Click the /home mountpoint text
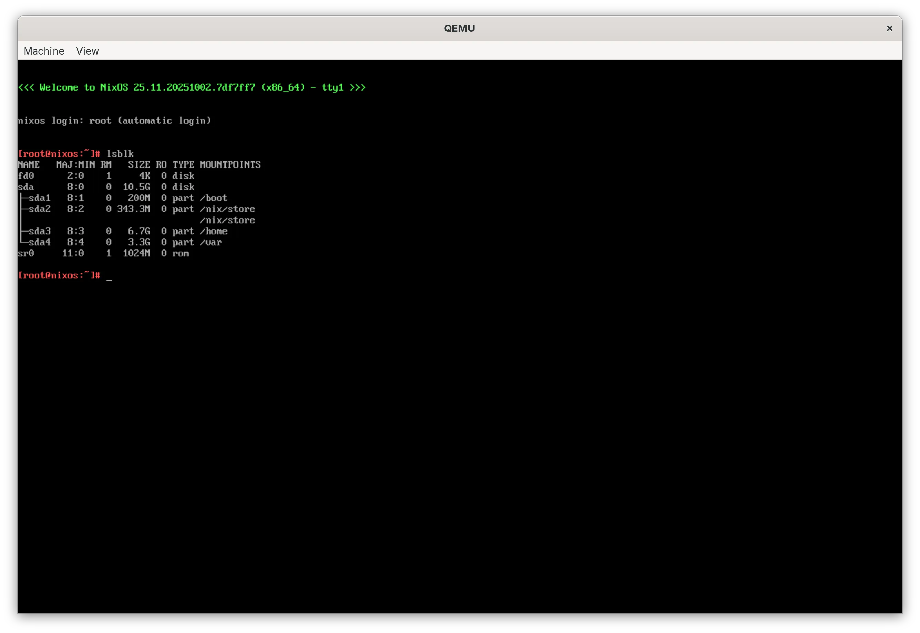 point(213,231)
